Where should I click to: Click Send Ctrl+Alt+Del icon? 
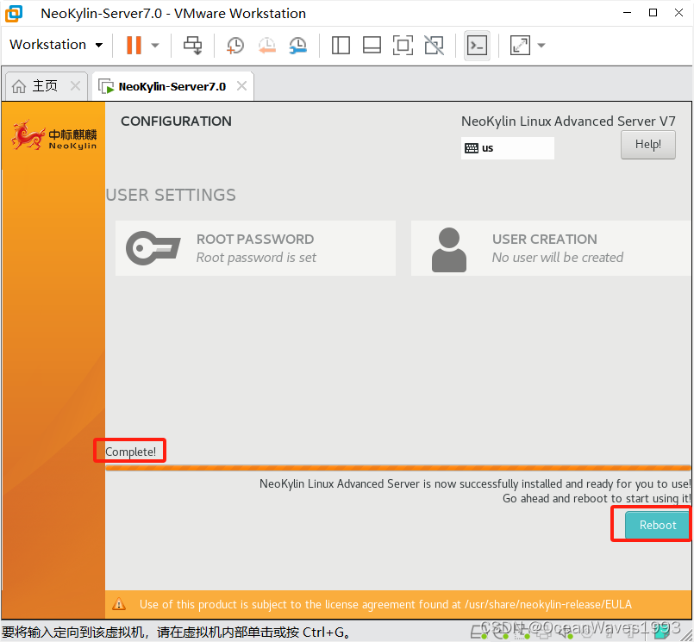pyautogui.click(x=193, y=45)
